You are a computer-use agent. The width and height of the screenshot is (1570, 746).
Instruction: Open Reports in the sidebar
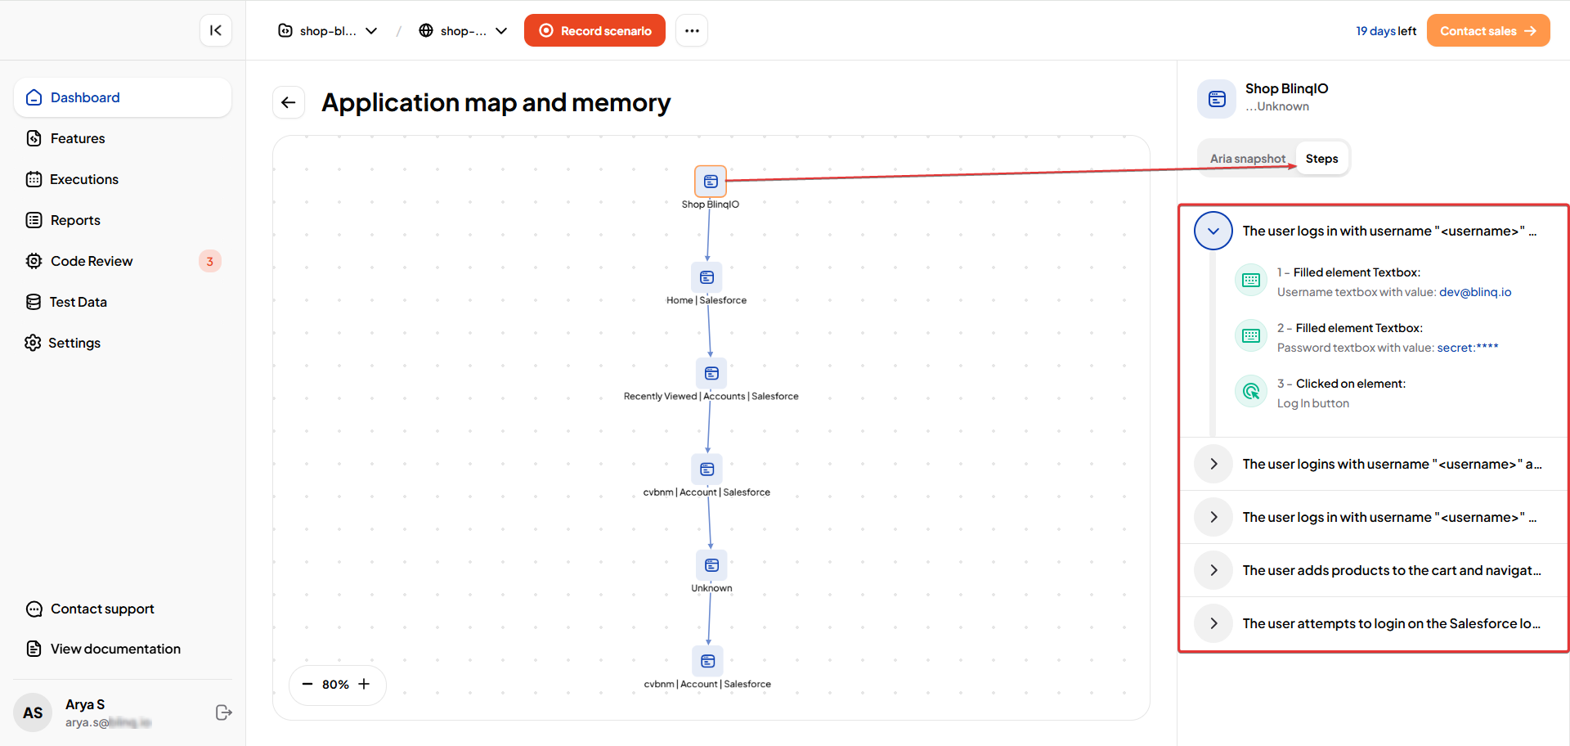(x=74, y=220)
